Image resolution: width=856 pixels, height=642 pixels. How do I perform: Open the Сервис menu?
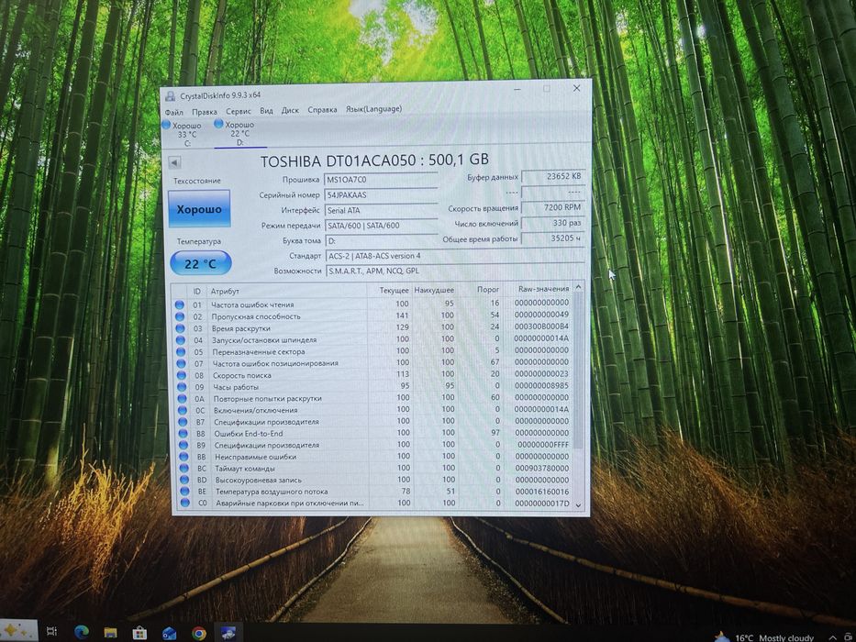pos(239,111)
